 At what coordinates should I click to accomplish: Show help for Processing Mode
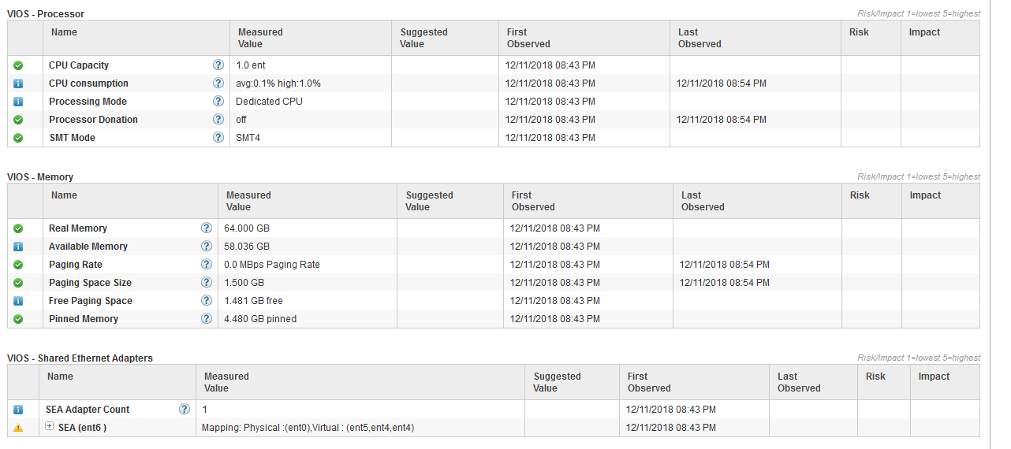tap(218, 102)
